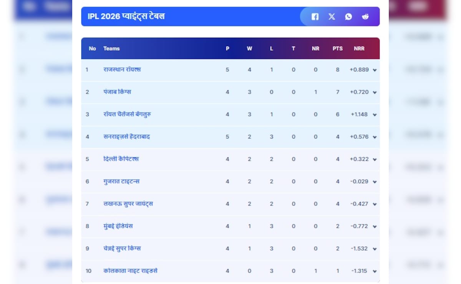Share points table on Facebook
This screenshot has height=284, width=461.
(315, 17)
